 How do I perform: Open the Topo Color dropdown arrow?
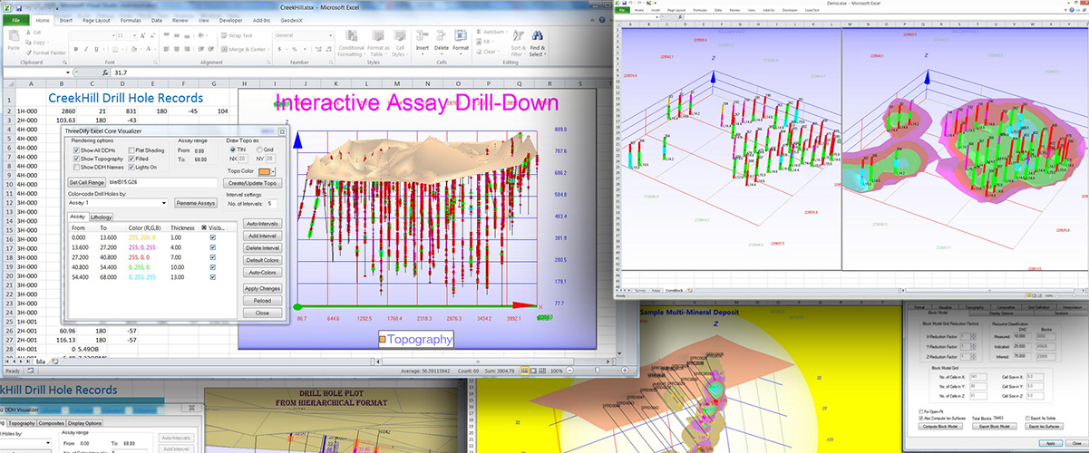[x=274, y=171]
